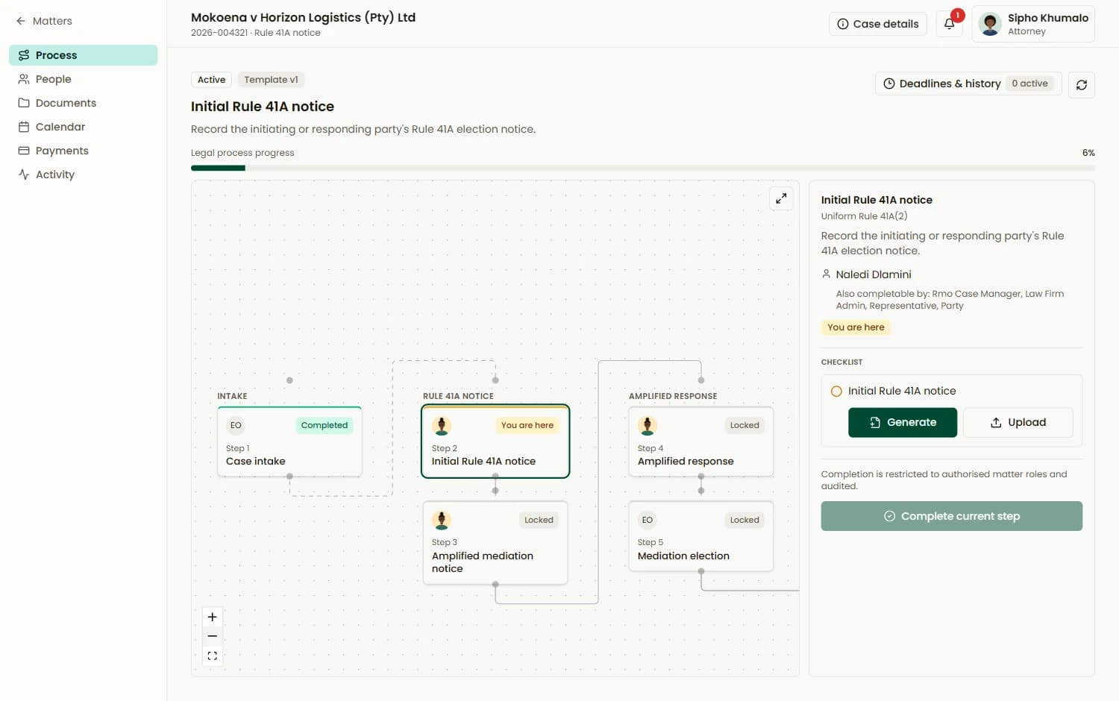Generate the Initial Rule 41A notice
Viewport: 1119px width, 701px height.
pyautogui.click(x=903, y=422)
